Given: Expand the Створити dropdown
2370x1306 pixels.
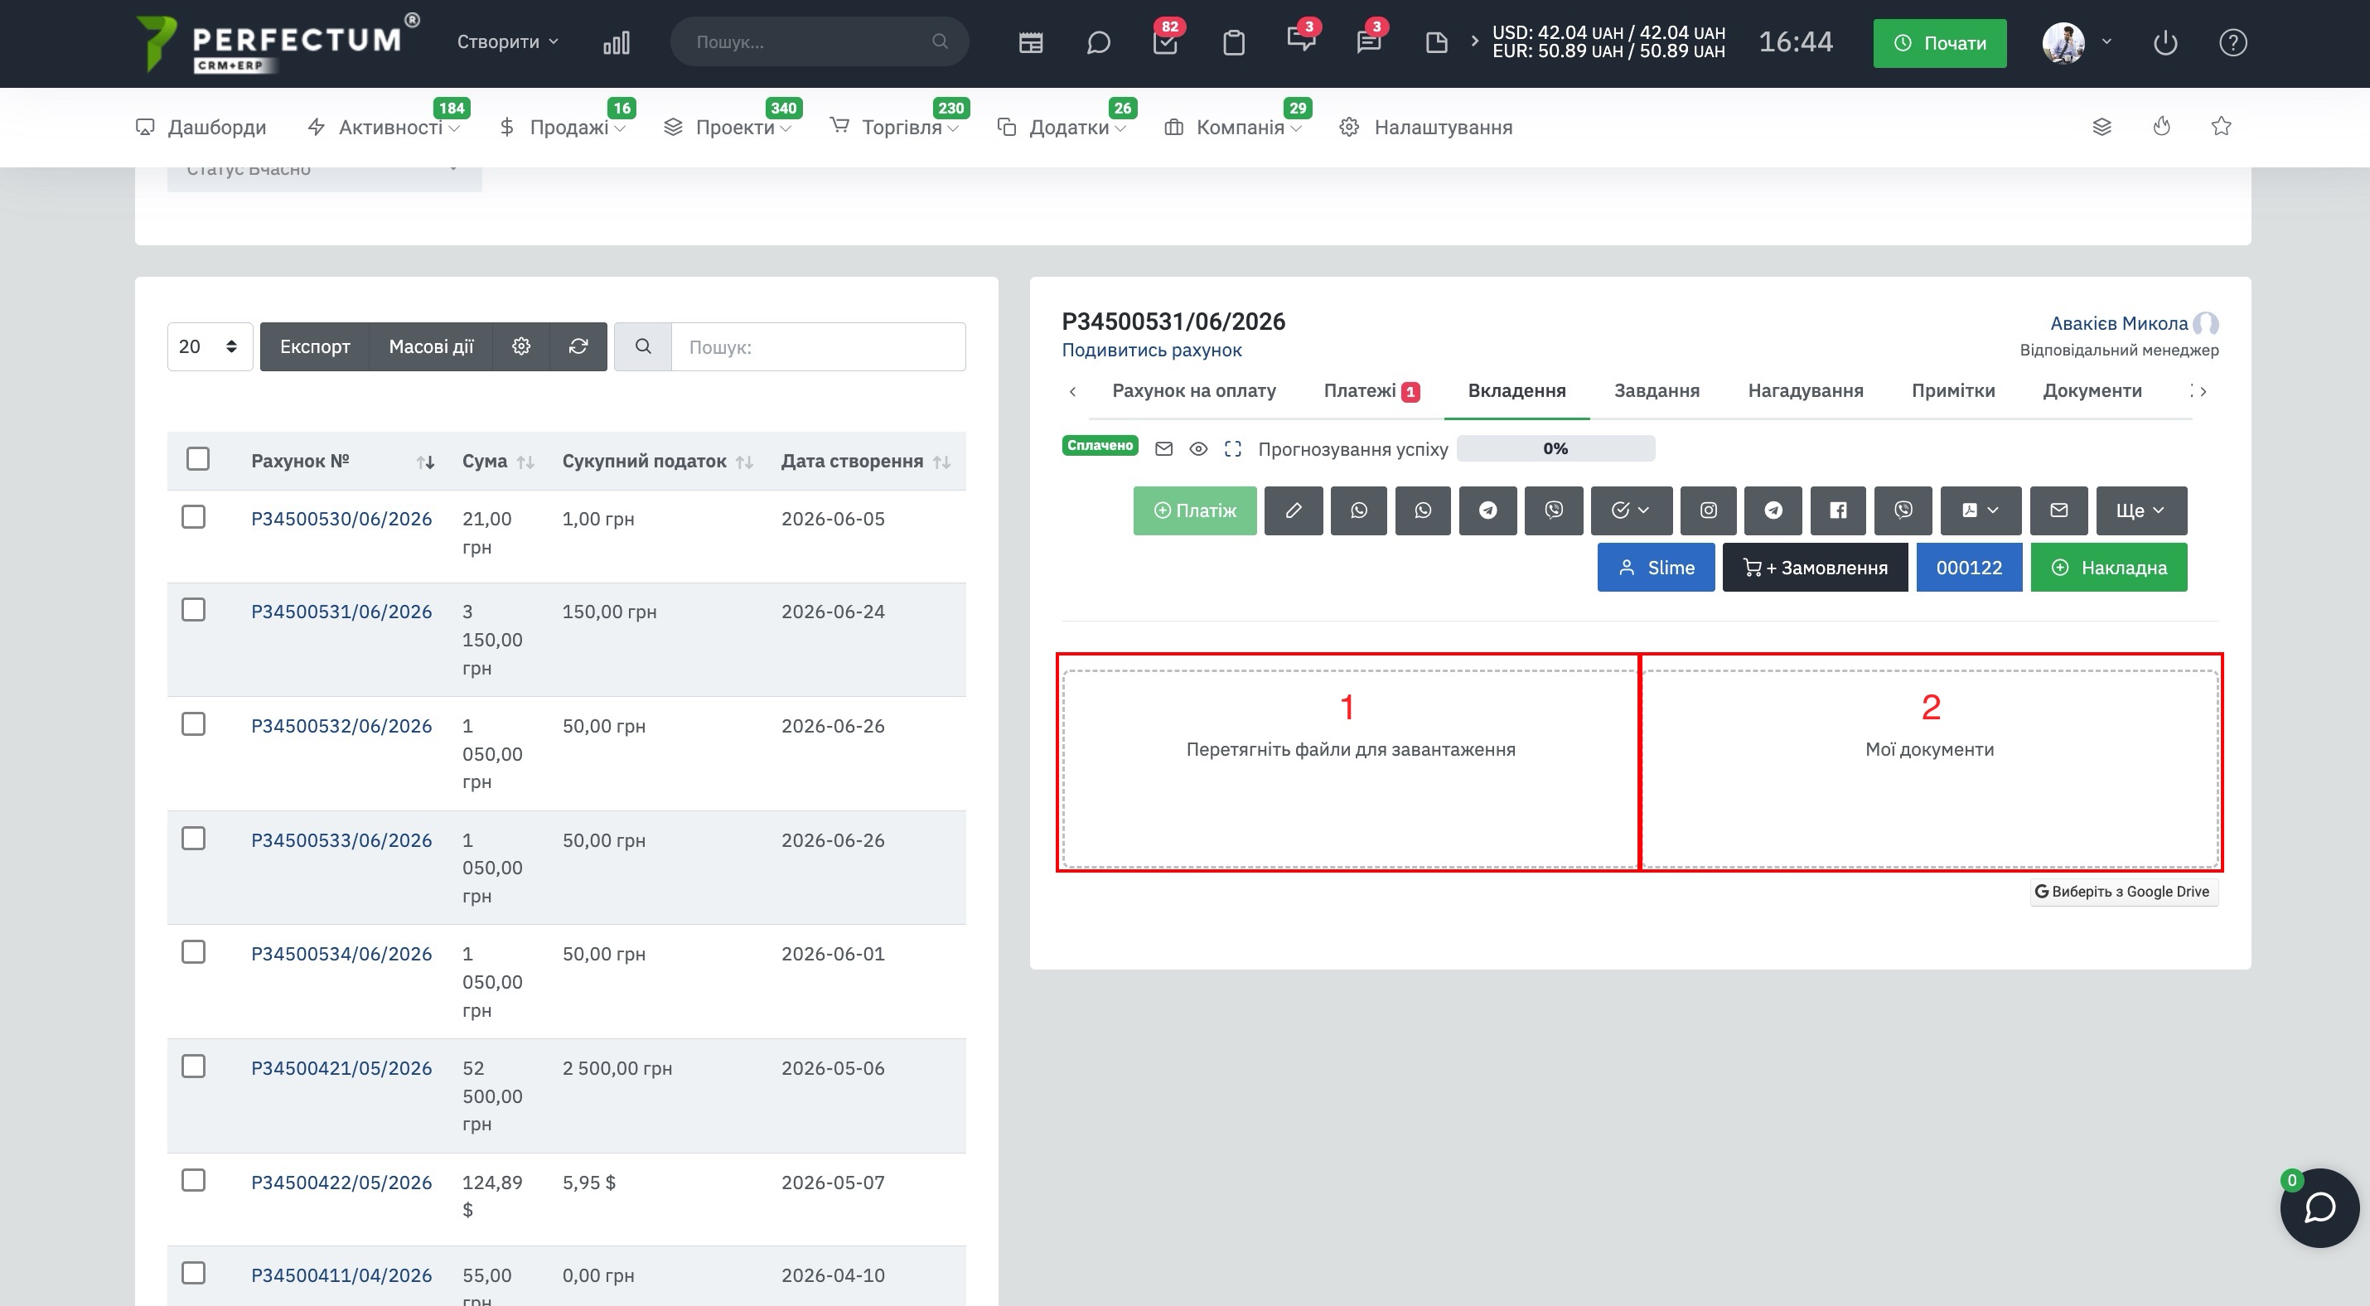Looking at the screenshot, I should (x=508, y=41).
